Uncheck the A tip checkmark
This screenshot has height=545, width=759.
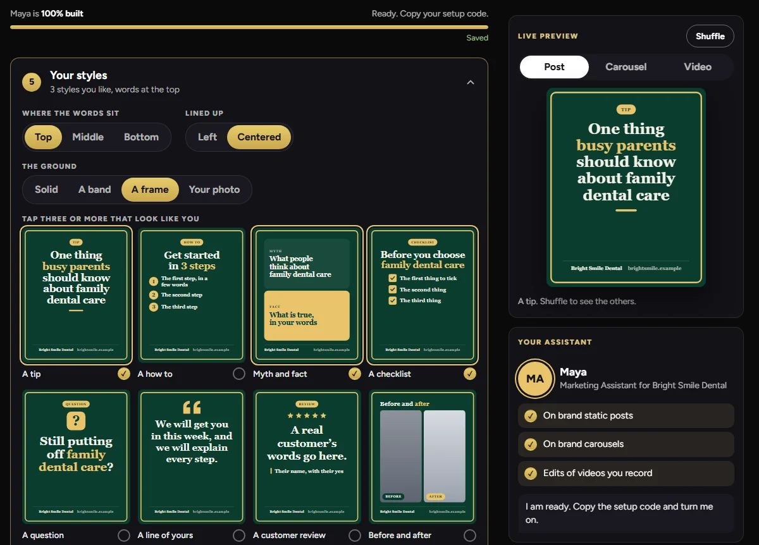pos(124,374)
